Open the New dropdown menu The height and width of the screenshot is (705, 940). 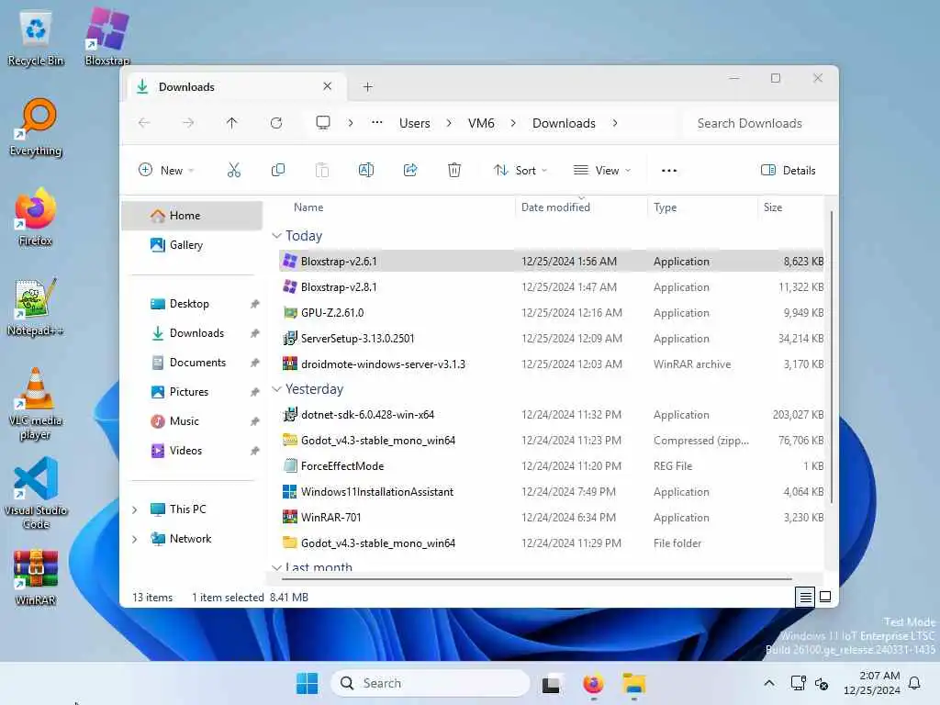(x=166, y=170)
